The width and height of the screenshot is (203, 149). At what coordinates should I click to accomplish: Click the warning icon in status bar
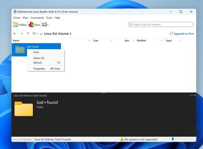pyautogui.click(x=122, y=140)
